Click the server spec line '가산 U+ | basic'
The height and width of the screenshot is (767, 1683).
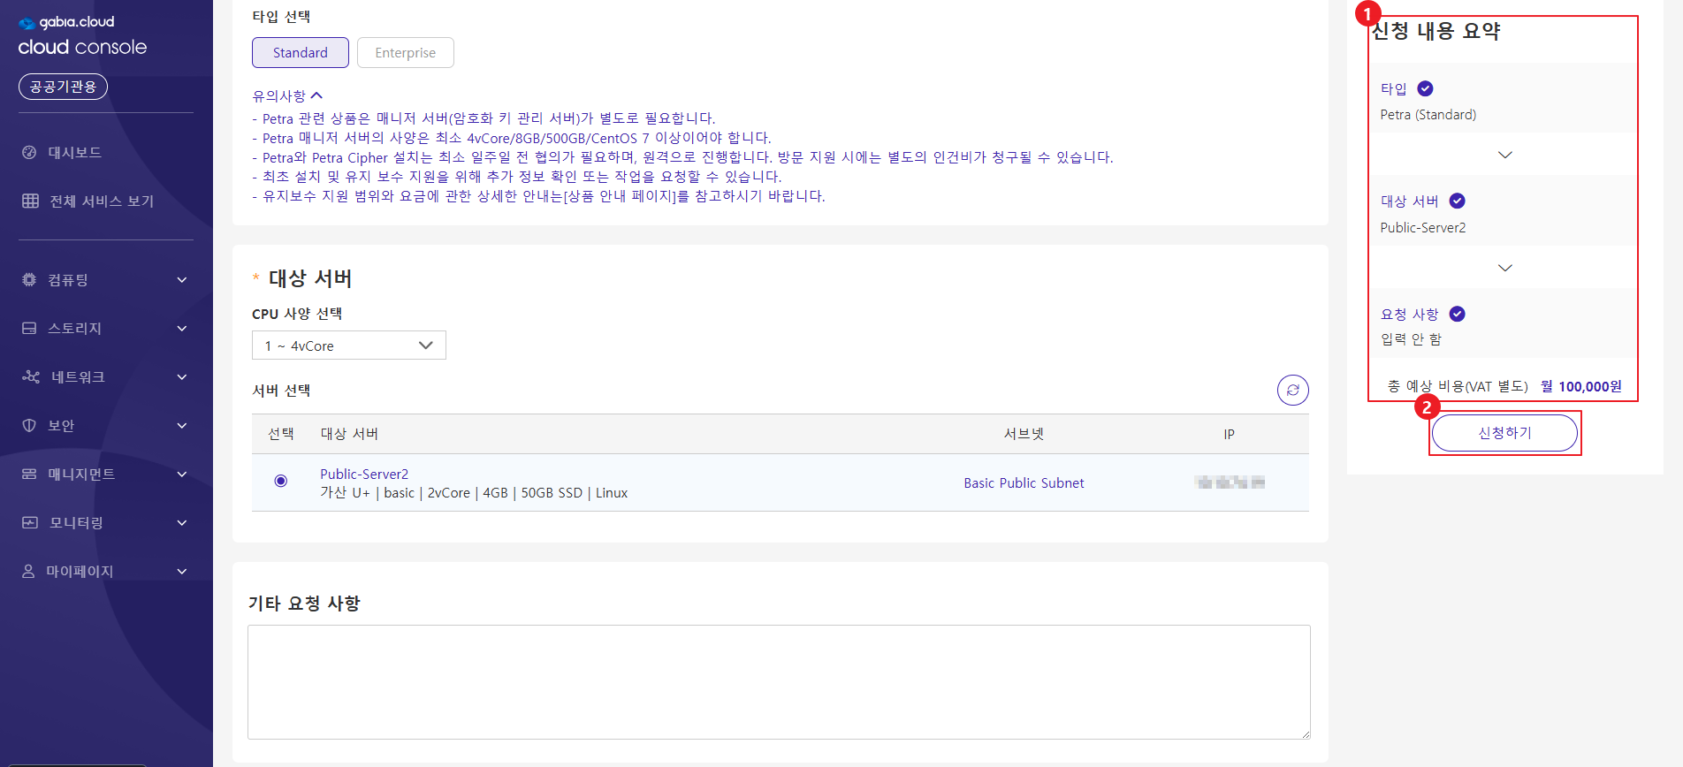pos(474,493)
